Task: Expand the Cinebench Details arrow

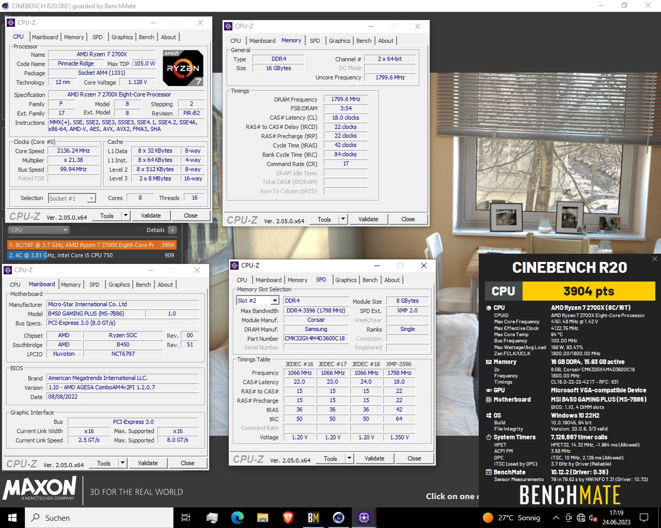Action: (x=172, y=230)
